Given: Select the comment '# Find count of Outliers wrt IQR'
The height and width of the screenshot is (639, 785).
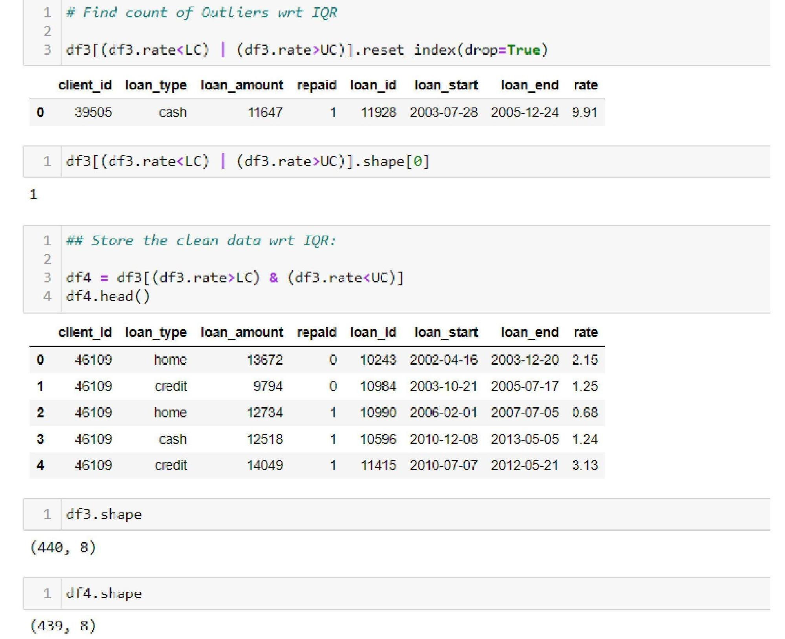Looking at the screenshot, I should coord(201,13).
